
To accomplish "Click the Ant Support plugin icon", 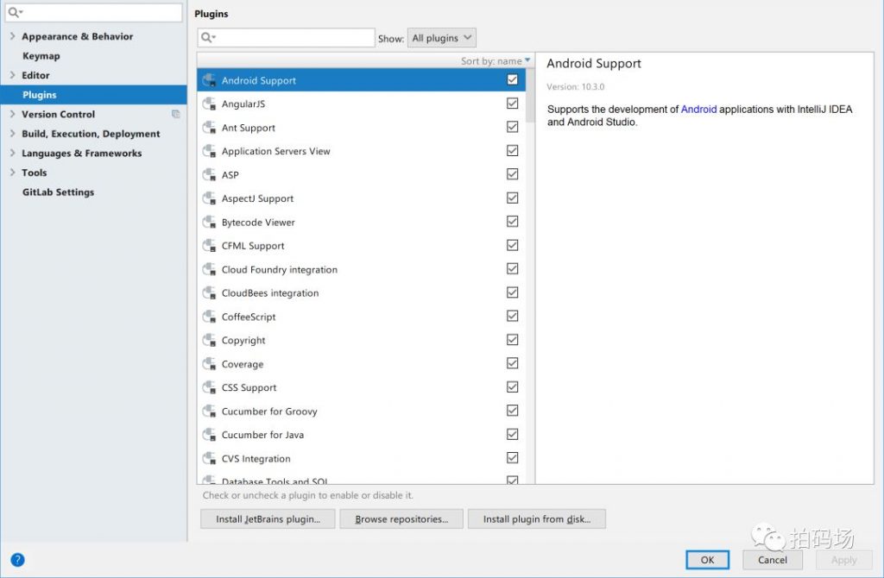I will click(209, 128).
